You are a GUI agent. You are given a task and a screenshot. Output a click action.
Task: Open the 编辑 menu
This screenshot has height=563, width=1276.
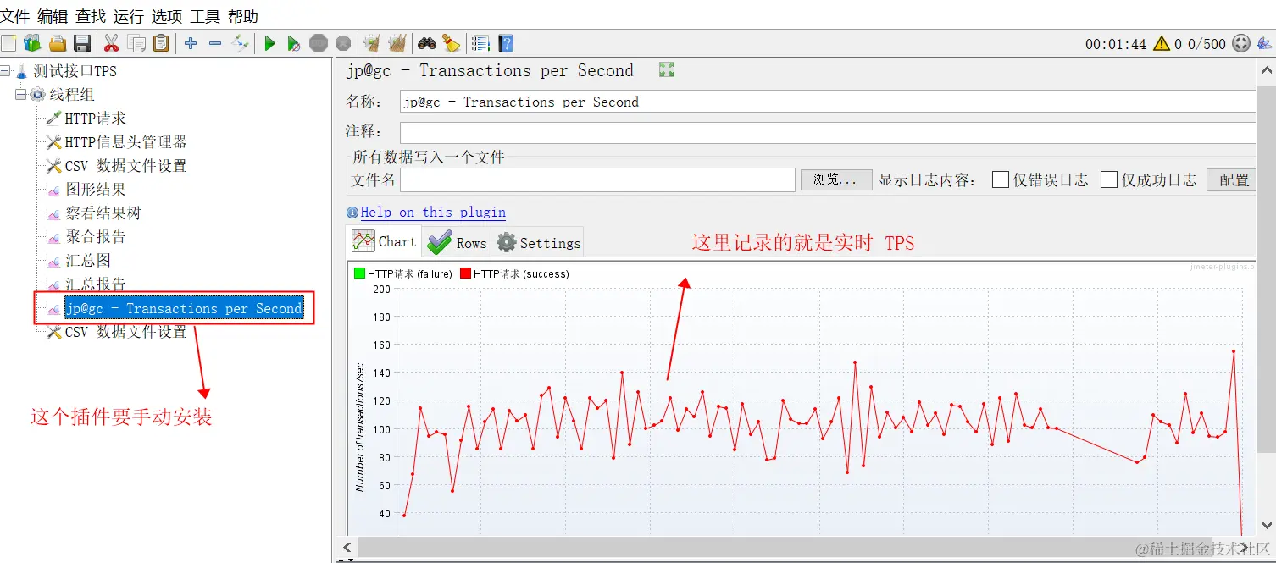point(53,16)
